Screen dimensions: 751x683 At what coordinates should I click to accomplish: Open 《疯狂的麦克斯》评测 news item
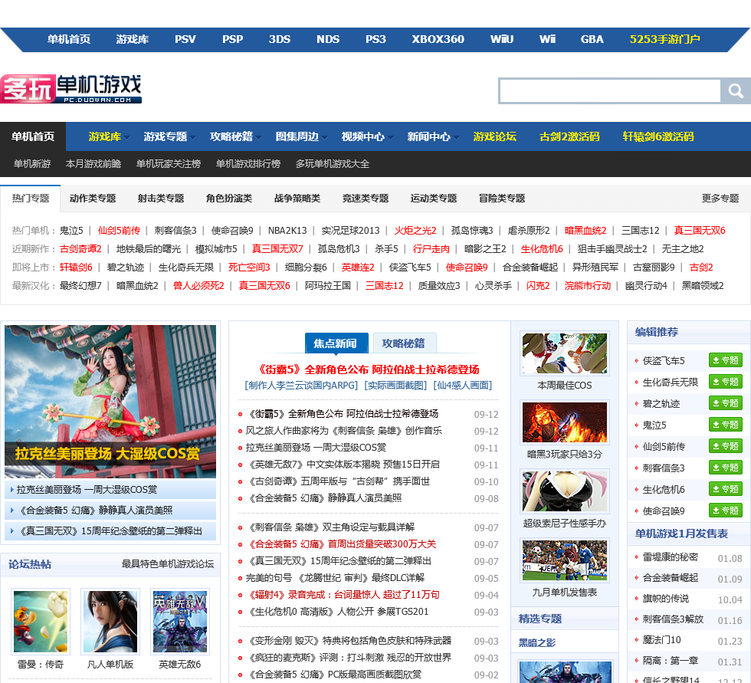pyautogui.click(x=348, y=658)
